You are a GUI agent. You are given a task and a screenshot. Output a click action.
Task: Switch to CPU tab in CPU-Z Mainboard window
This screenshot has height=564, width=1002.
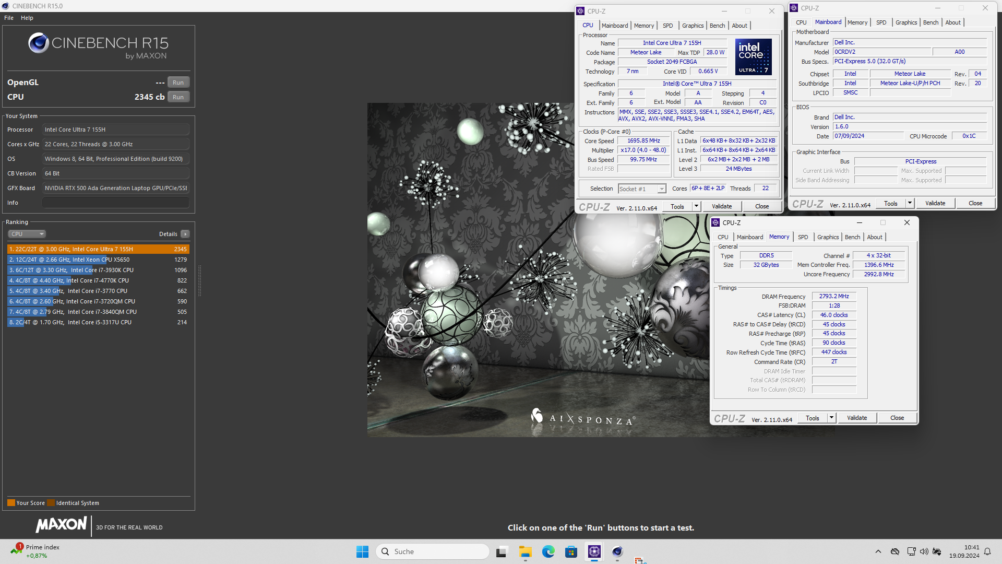tap(801, 22)
